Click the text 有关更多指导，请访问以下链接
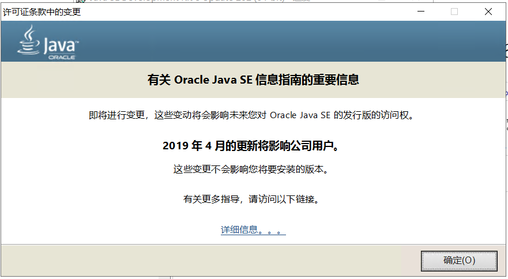508x279 pixels. (251, 199)
